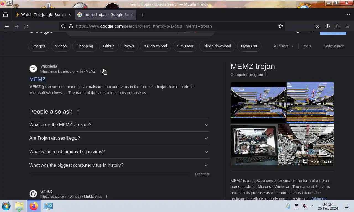The height and width of the screenshot is (212, 354).
Task: Close the Watch The Jungle Bunch tab
Action: click(x=70, y=15)
